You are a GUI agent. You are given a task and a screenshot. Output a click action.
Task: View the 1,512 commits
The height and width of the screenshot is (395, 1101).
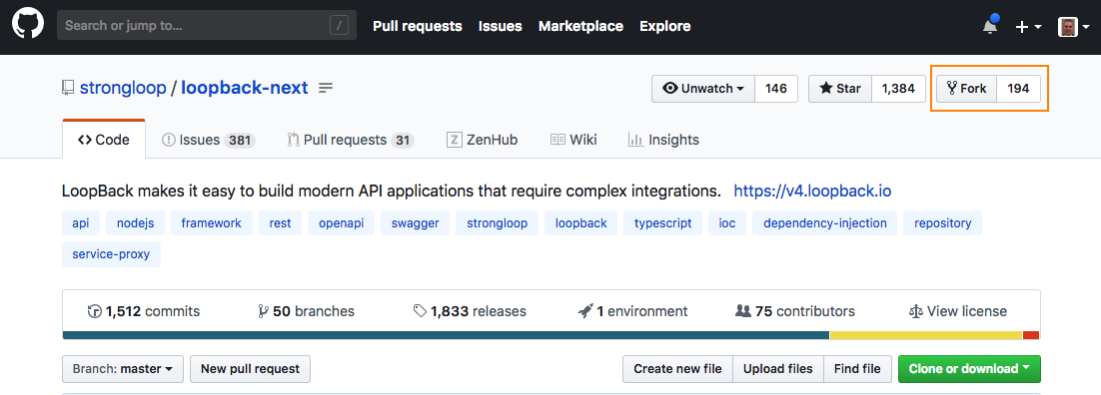[144, 311]
